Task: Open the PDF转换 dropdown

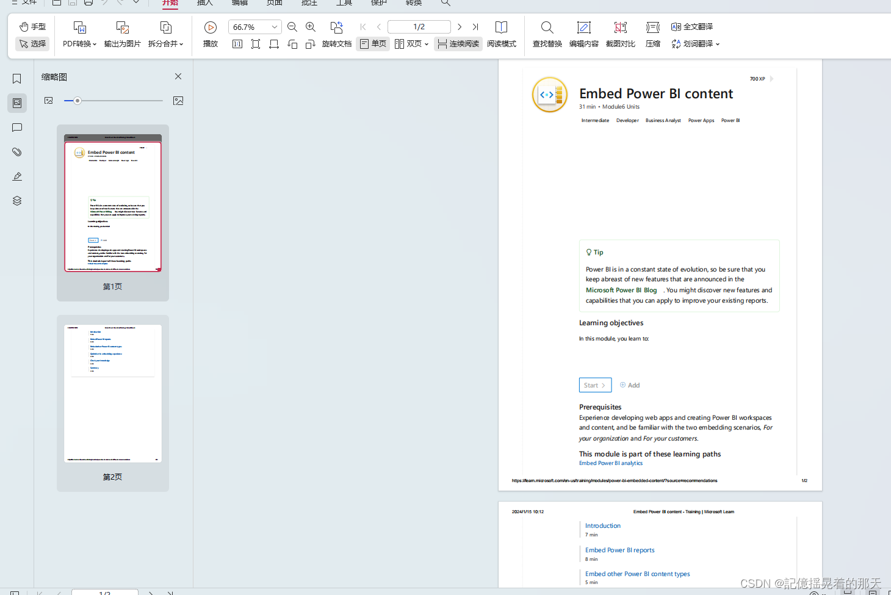Action: point(79,34)
